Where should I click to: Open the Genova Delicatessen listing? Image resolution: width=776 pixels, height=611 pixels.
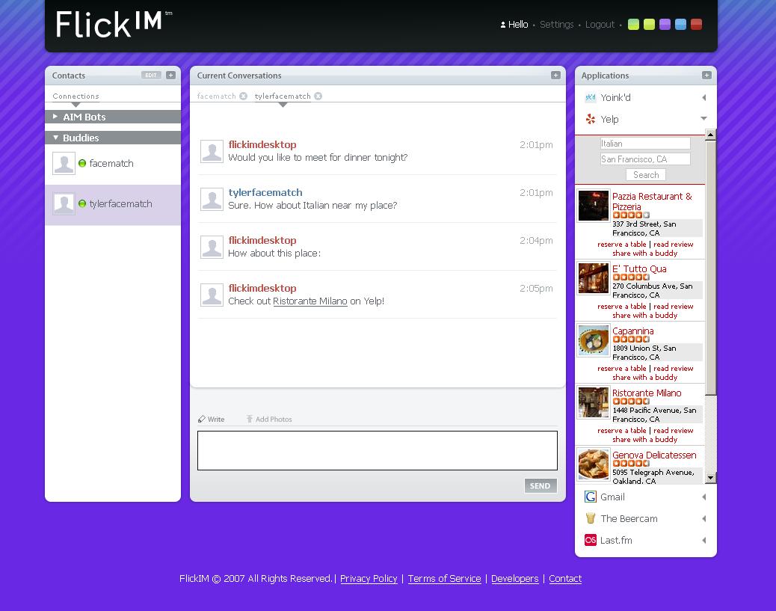click(x=653, y=455)
